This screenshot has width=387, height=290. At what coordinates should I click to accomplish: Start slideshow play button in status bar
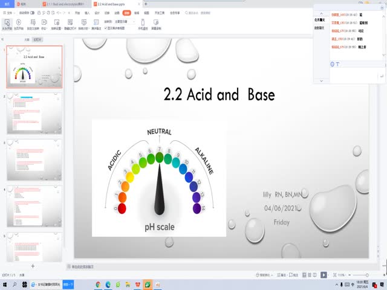tap(324, 275)
